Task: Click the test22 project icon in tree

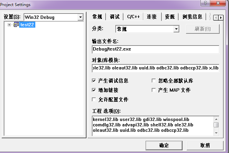Action: pos(16,25)
